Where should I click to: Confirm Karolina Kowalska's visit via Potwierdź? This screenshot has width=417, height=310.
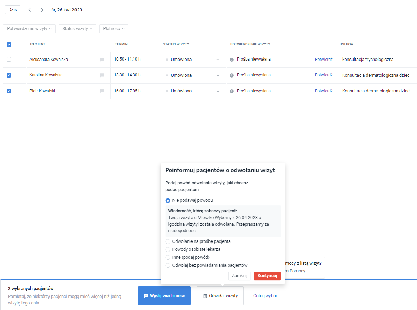(x=323, y=75)
